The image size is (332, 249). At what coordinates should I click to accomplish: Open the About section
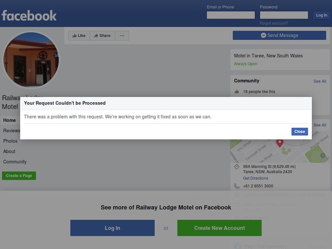[9, 151]
